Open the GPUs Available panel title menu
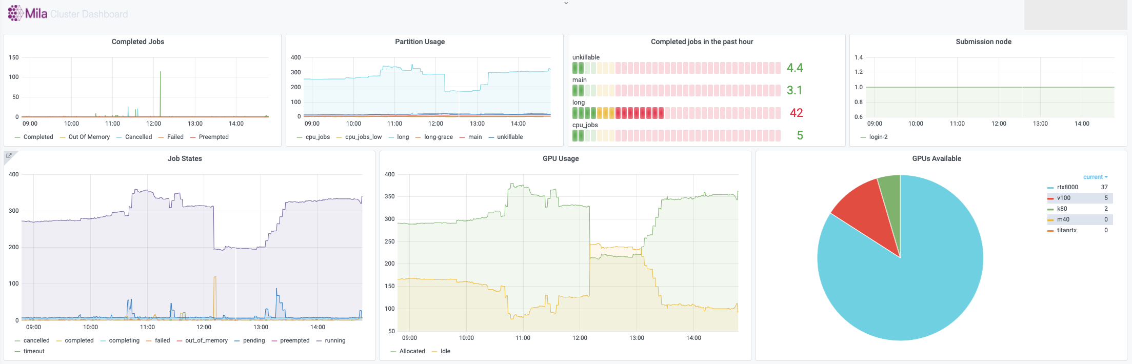Screen dimensions: 1132x364 [x=936, y=158]
